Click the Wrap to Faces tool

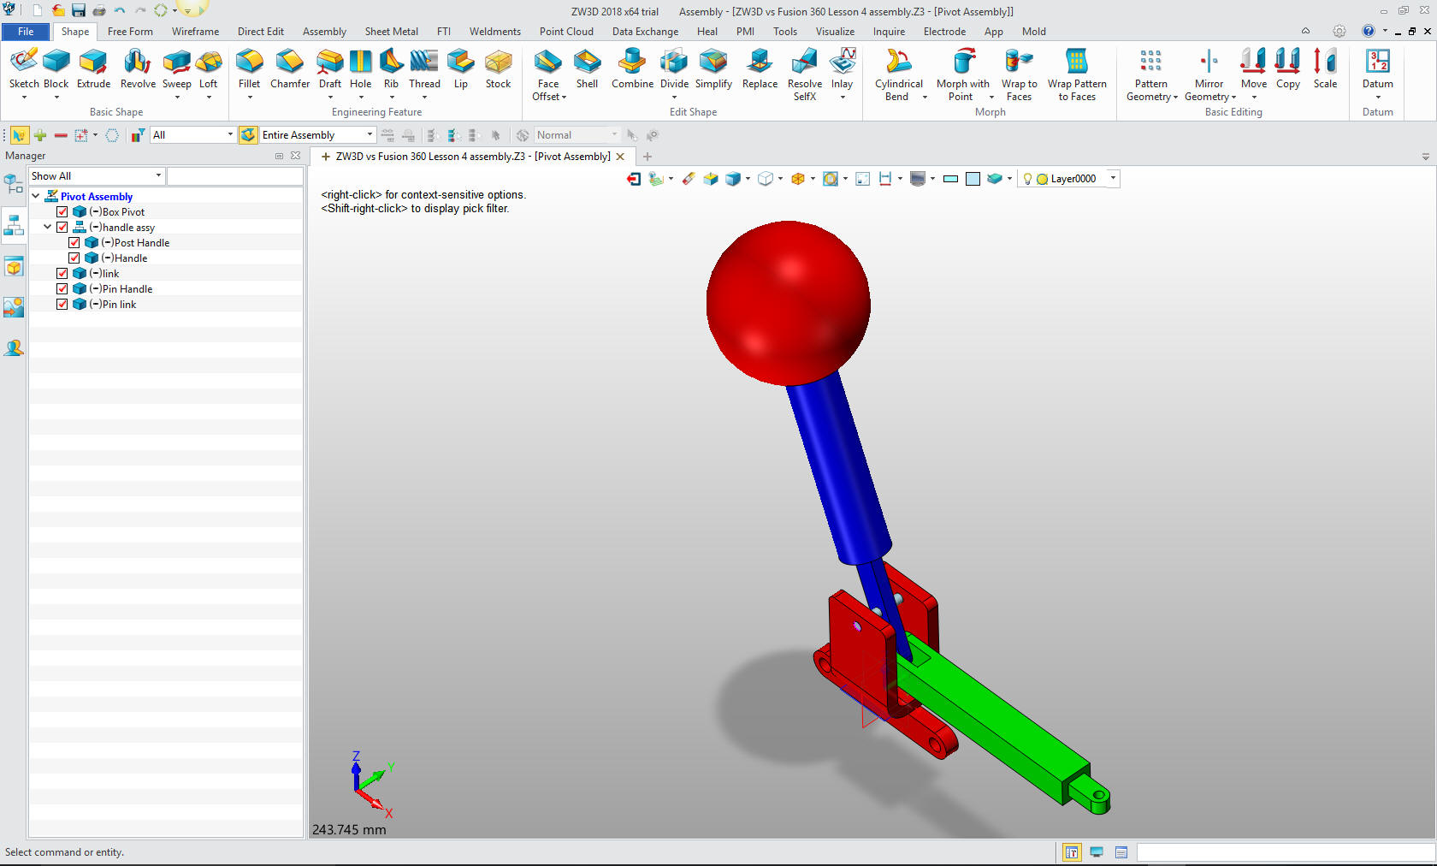1019,74
